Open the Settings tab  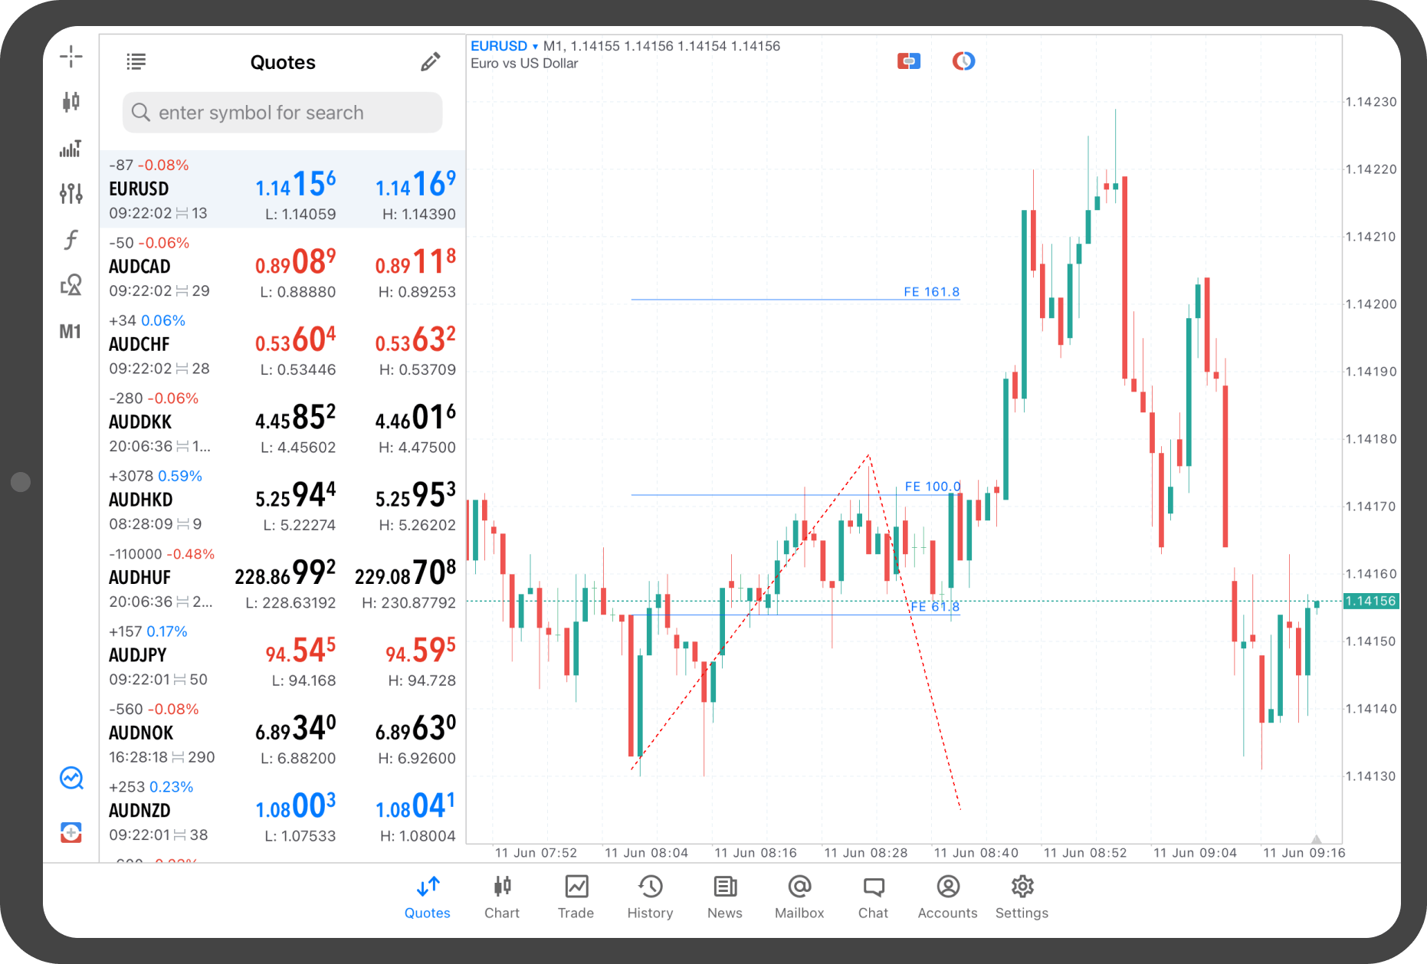click(x=1022, y=897)
